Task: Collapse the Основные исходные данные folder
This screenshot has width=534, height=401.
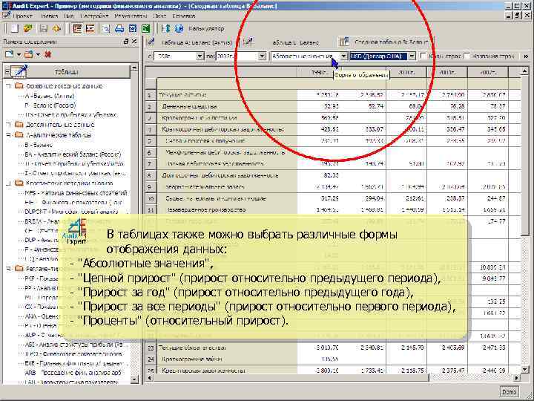Action: click(x=8, y=86)
